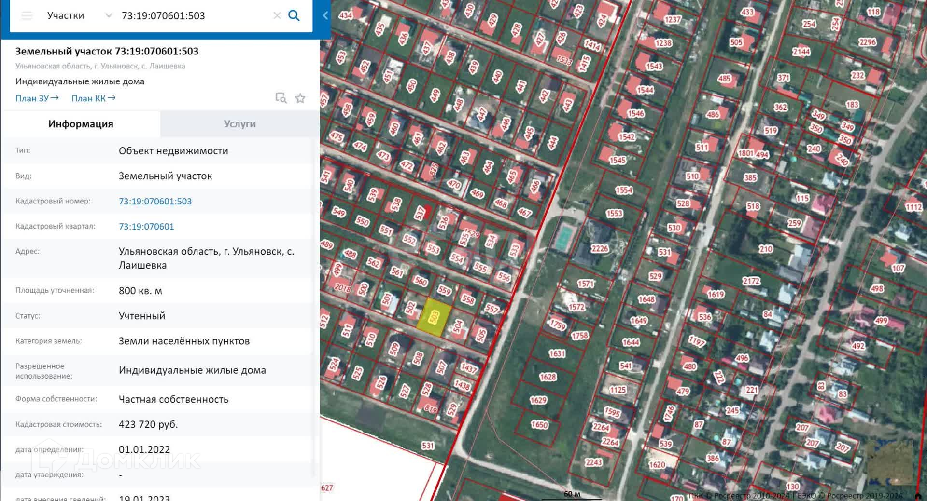Select parcel 1620 on the map

(657, 464)
